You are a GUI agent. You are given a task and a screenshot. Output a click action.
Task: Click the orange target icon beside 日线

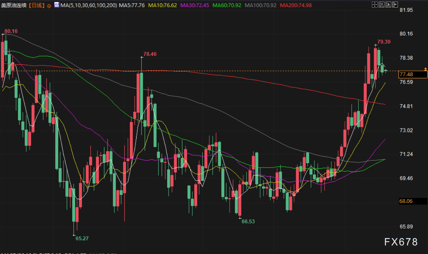point(49,5)
